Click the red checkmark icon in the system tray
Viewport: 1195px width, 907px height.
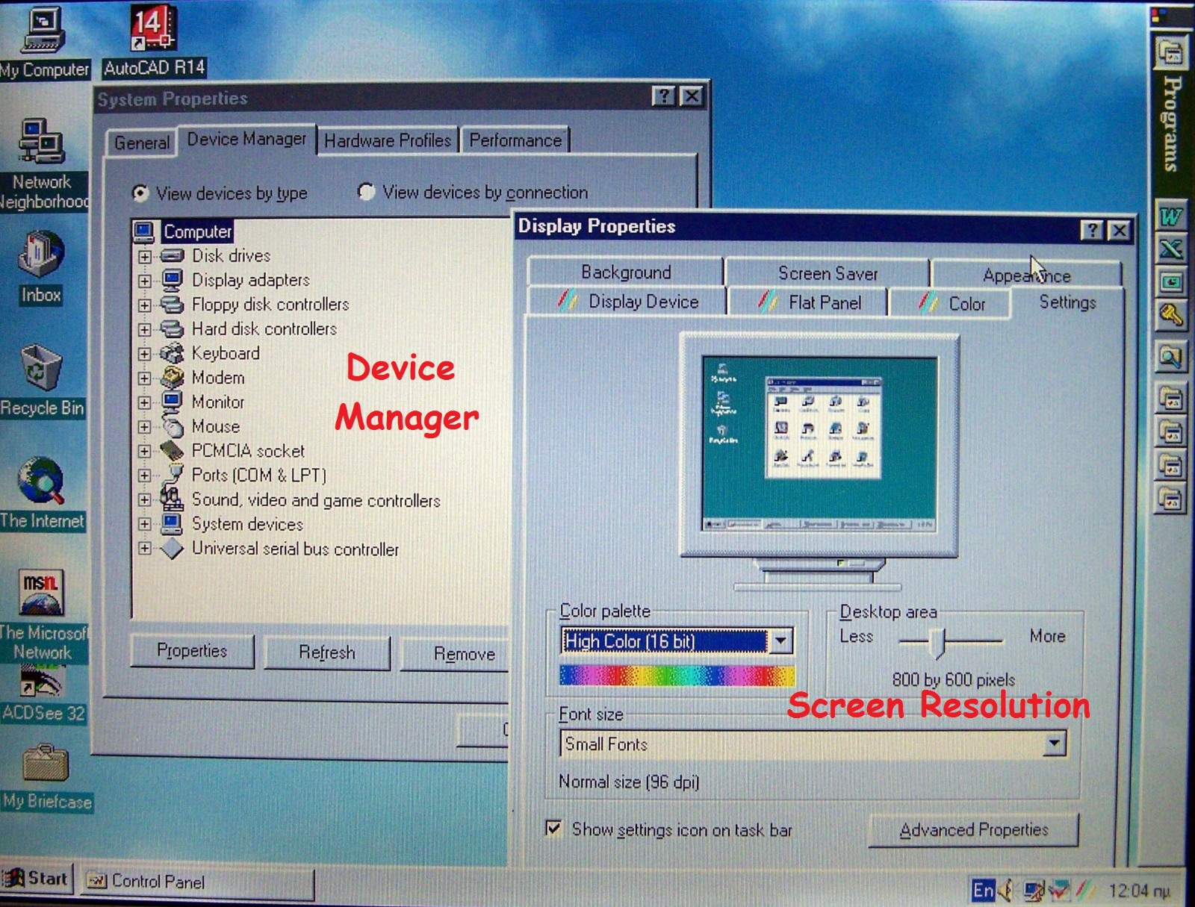point(1061,890)
